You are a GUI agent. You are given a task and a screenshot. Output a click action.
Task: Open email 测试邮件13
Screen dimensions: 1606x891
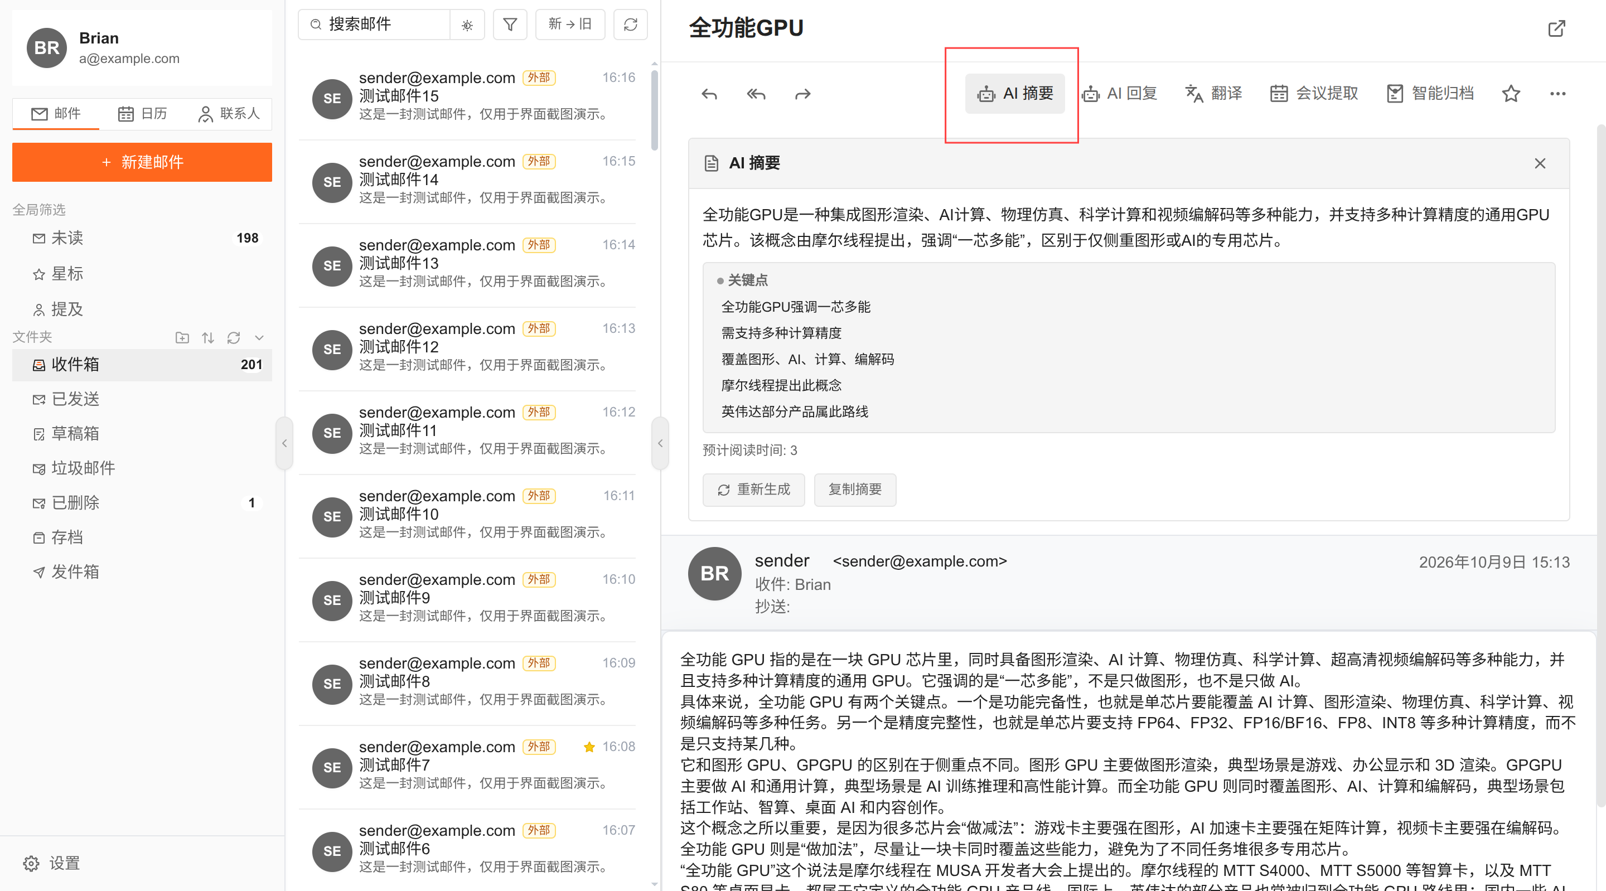pos(468,265)
